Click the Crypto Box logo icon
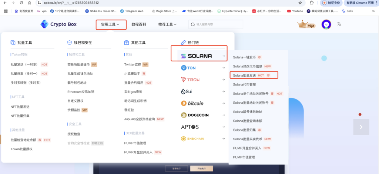 point(44,24)
